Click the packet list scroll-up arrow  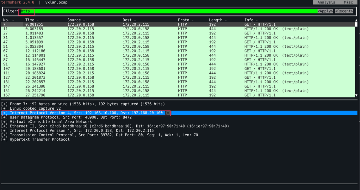pyautogui.click(x=356, y=20)
